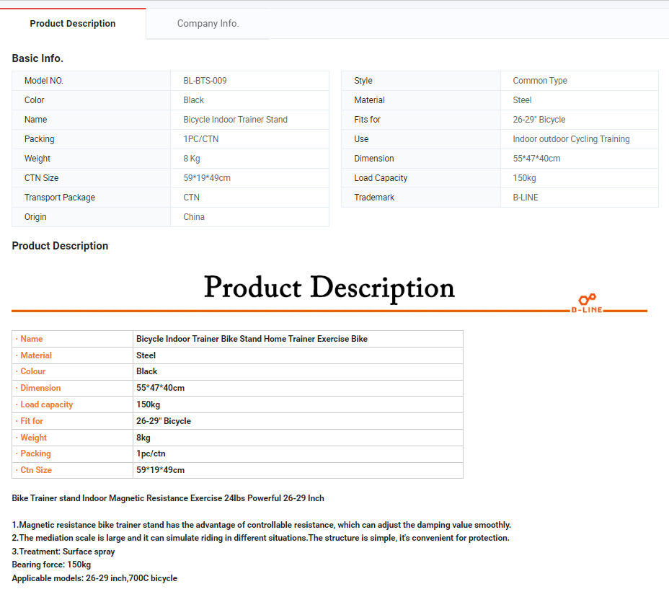Click the Steel value beside the Material label in Basic Info
The width and height of the screenshot is (669, 615).
(522, 100)
